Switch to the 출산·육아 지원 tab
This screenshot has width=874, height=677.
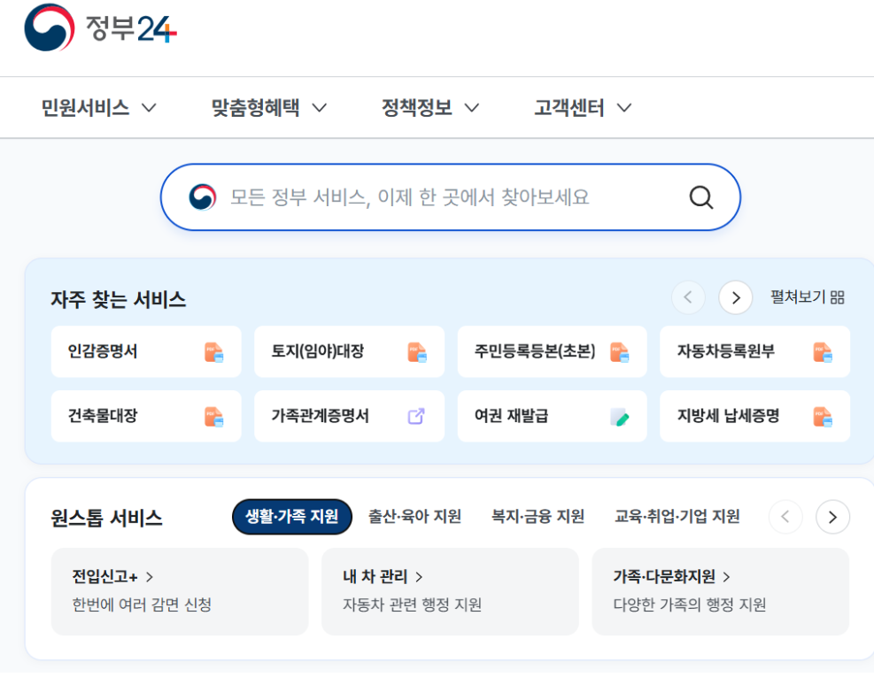click(414, 517)
